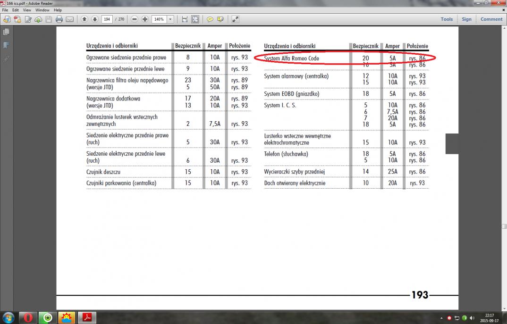This screenshot has width=507, height=324.
Task: Click the zoom percentage field 140%
Action: coord(159,19)
